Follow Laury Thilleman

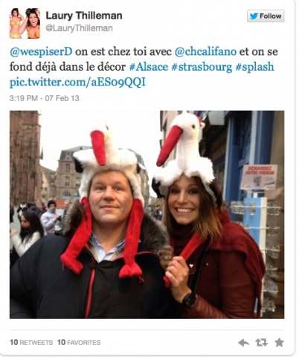266,16
